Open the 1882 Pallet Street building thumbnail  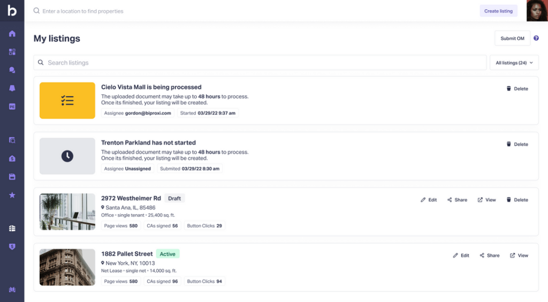[67, 267]
